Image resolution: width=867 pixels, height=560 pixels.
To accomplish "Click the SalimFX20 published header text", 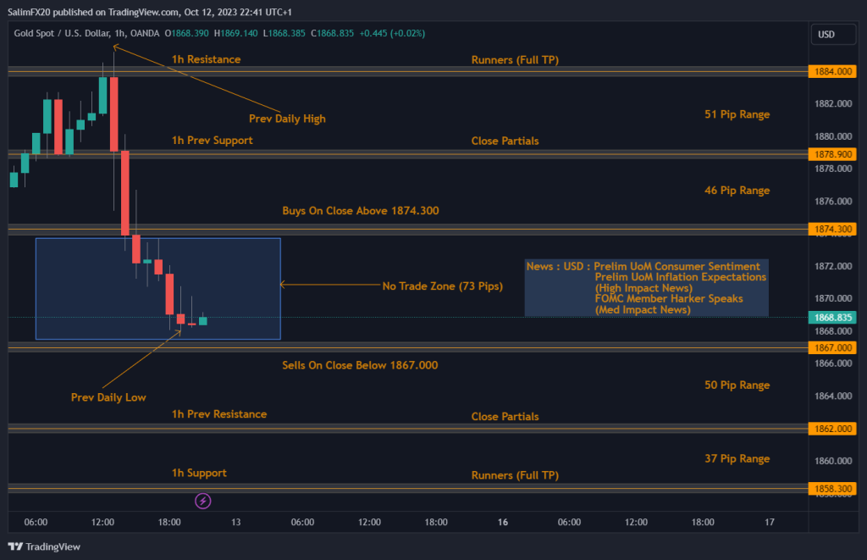I will pos(150,12).
